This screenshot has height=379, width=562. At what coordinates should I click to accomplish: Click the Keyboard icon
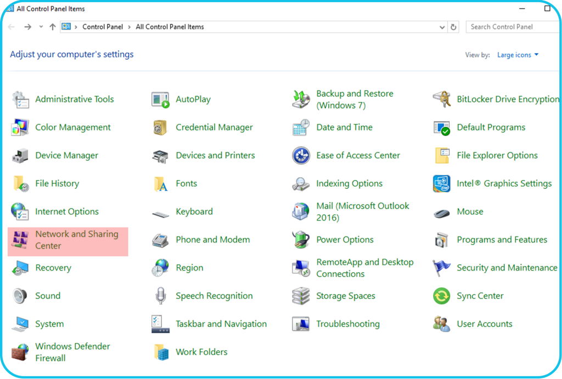coord(160,214)
